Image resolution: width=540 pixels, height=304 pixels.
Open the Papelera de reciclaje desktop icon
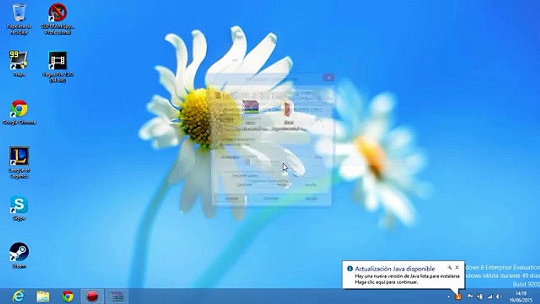pos(19,19)
